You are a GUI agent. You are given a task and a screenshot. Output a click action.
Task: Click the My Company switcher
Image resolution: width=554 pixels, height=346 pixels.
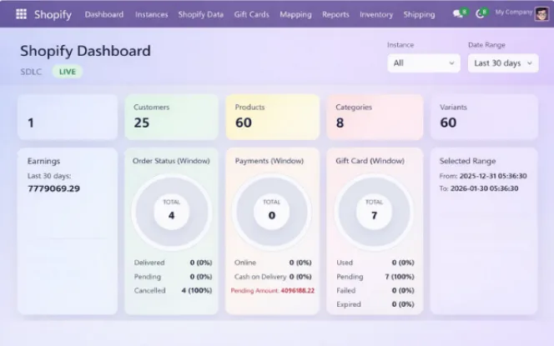coord(513,13)
